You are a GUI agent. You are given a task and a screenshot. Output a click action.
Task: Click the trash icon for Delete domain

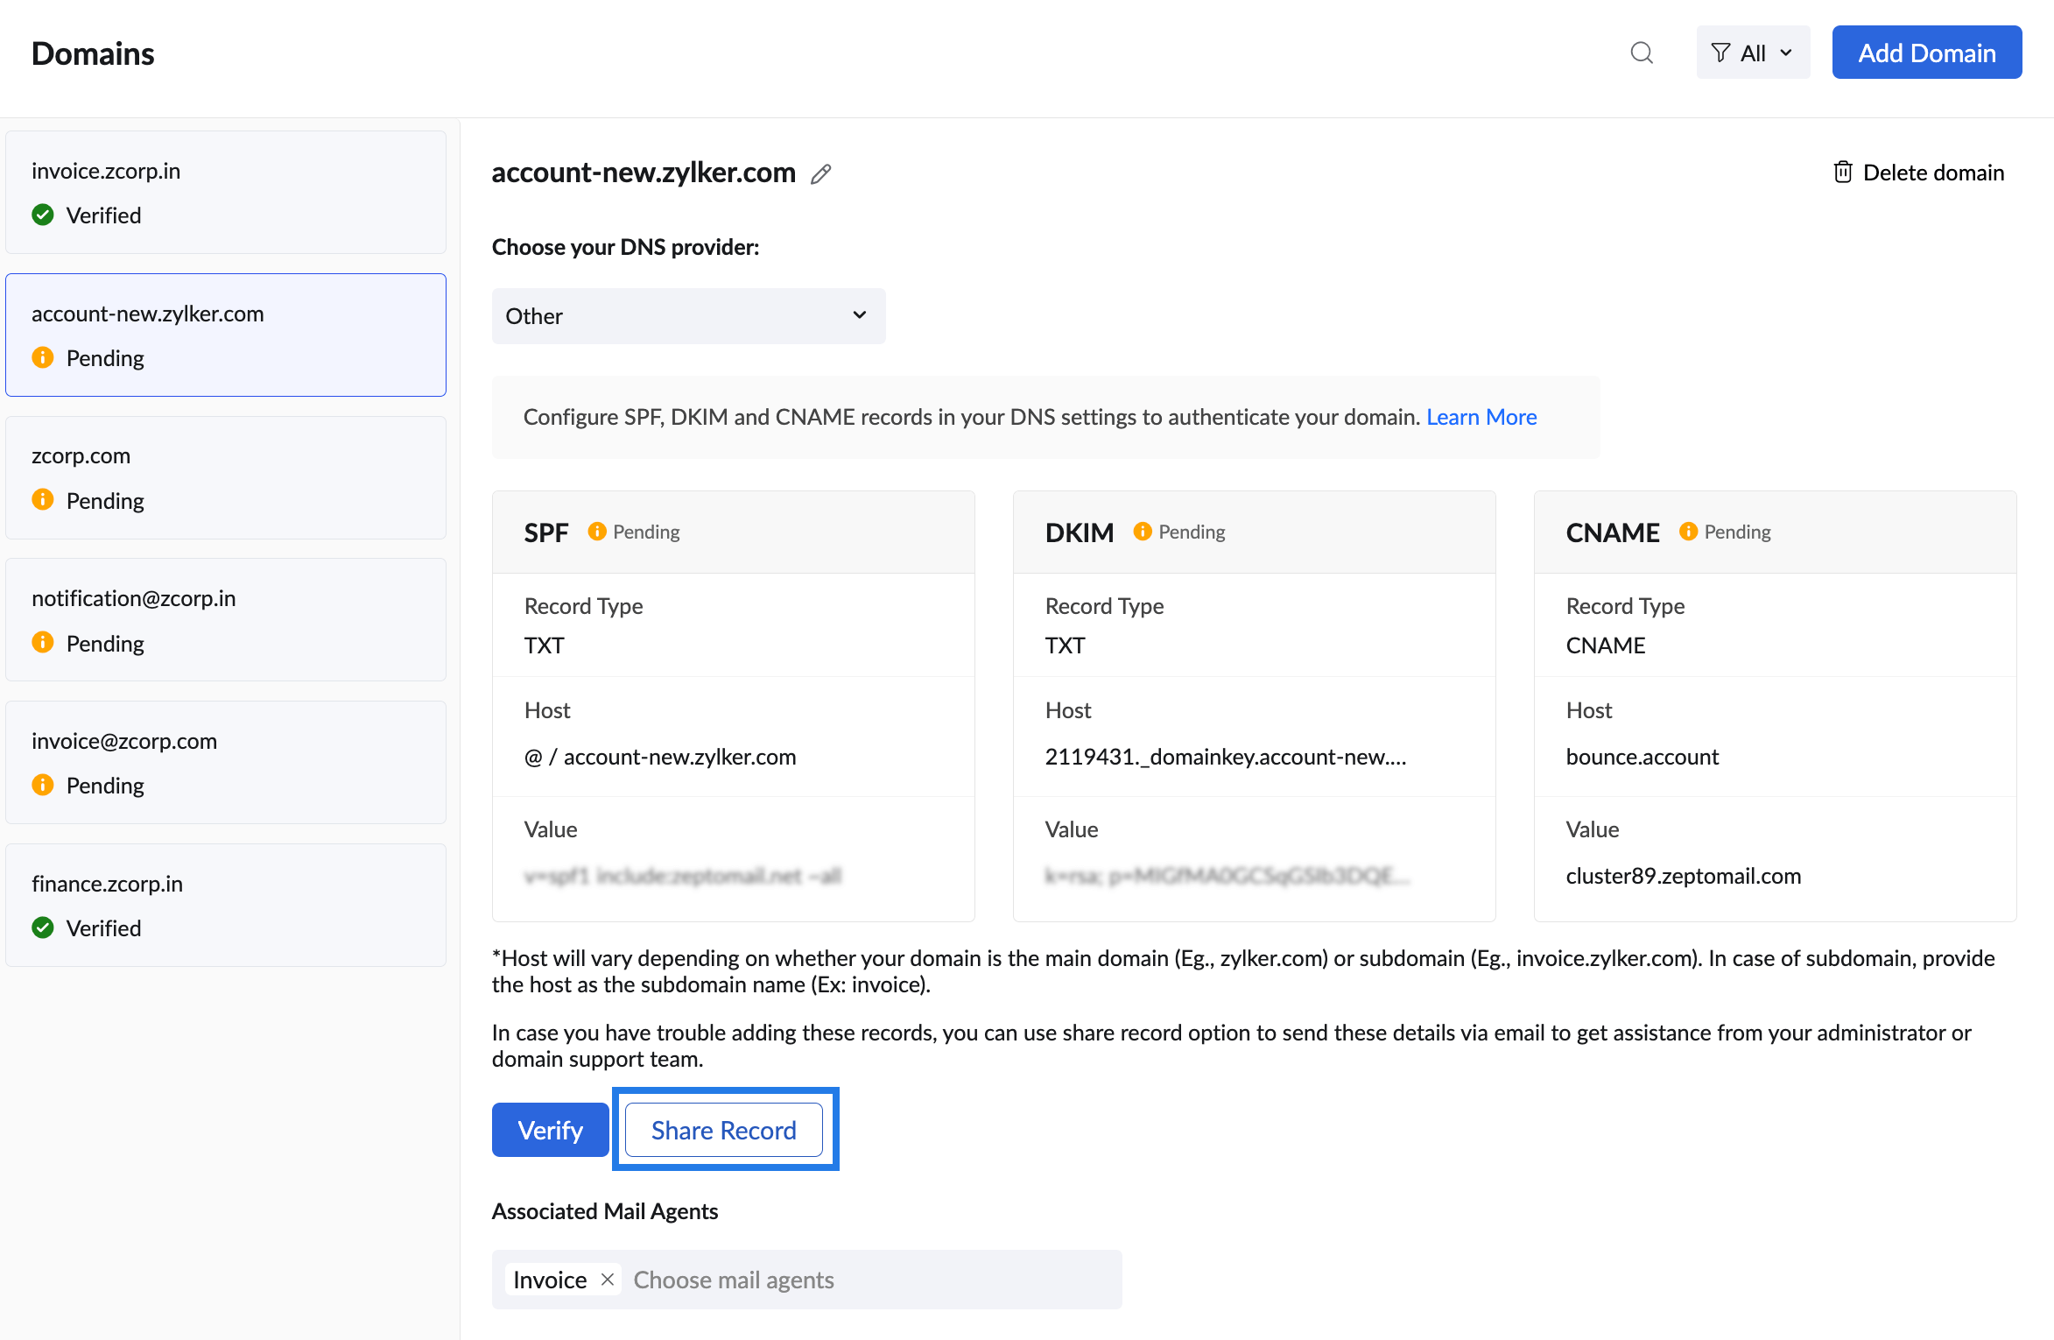[x=1843, y=173]
